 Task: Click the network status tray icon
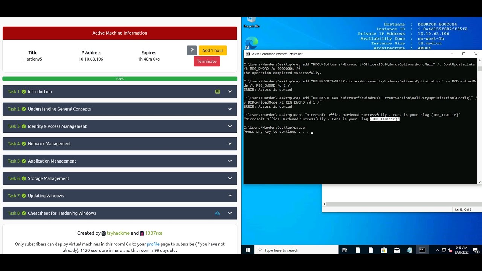coord(444,250)
